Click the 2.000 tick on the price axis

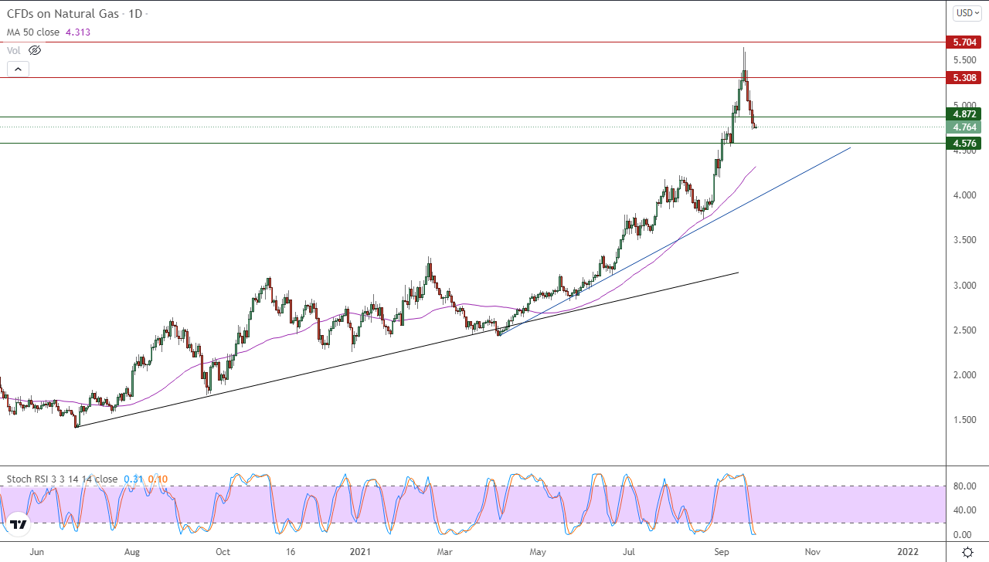pos(964,375)
